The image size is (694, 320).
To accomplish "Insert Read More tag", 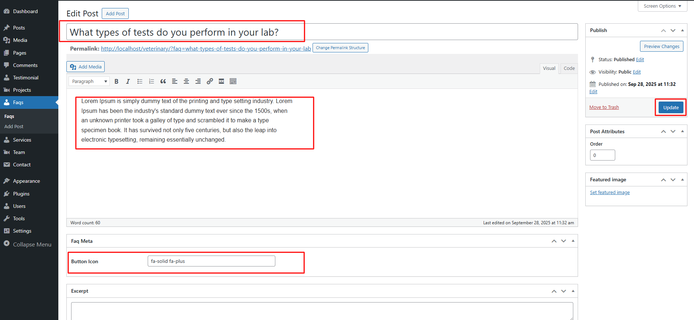I will point(221,82).
